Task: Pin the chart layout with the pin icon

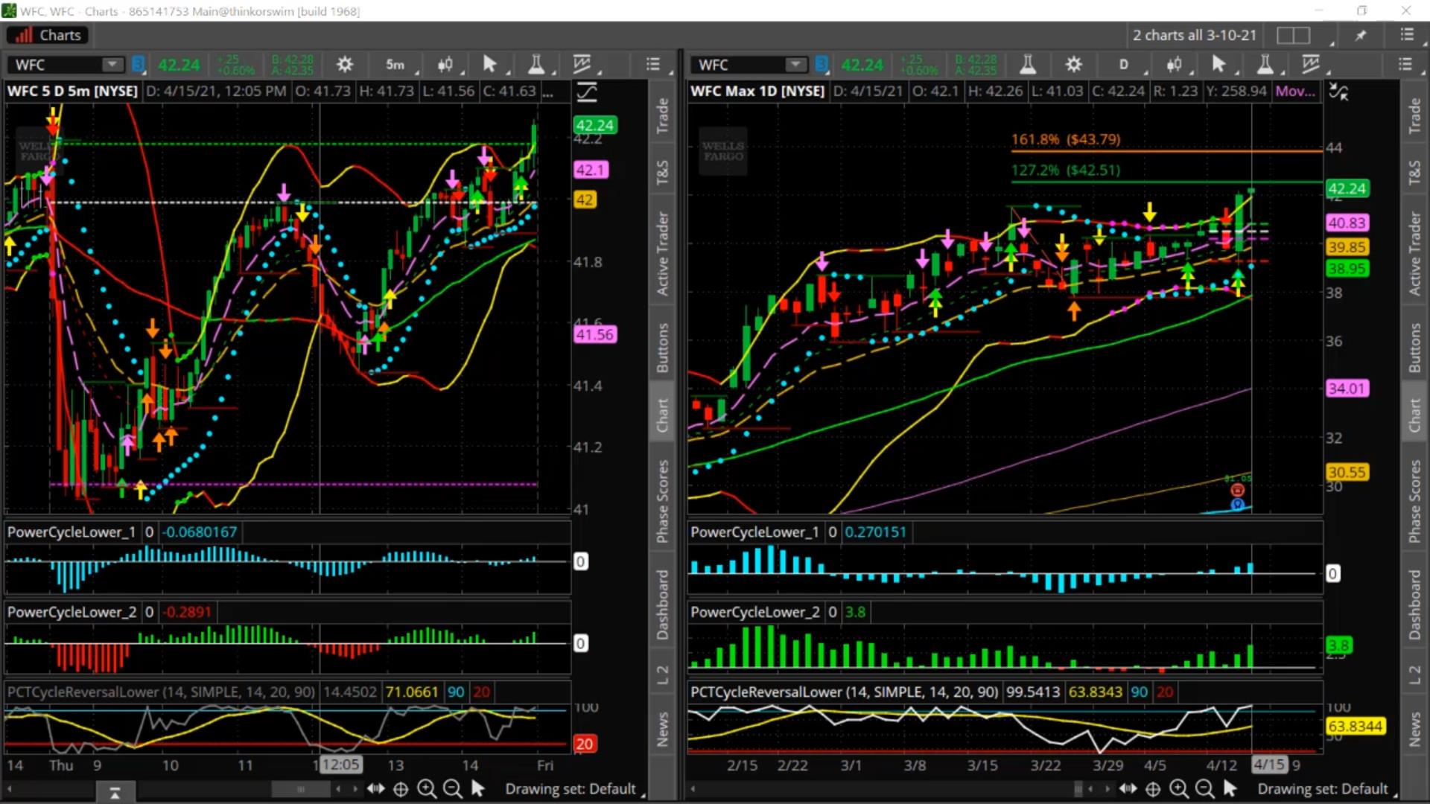Action: [x=1361, y=35]
